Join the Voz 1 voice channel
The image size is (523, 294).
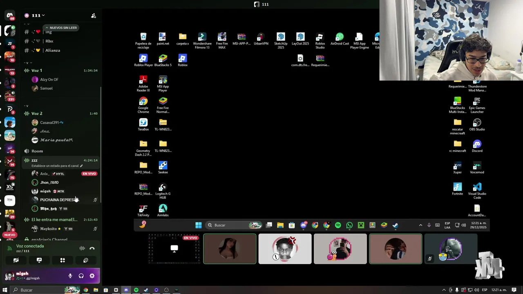(61, 71)
